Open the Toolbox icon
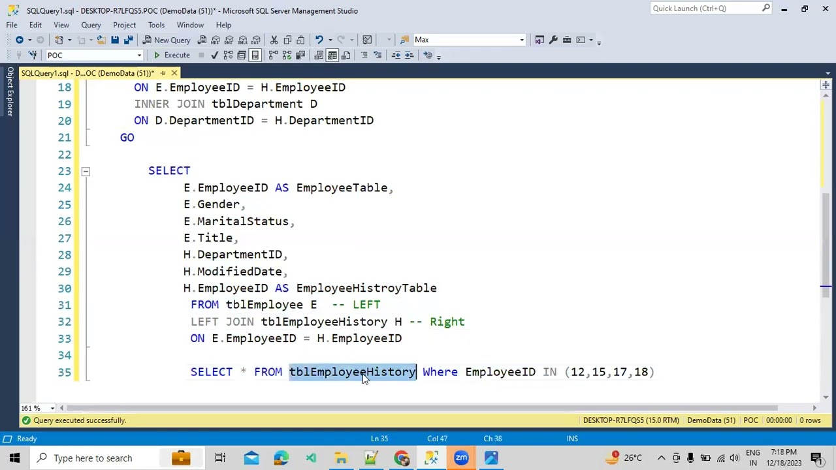This screenshot has height=470, width=836. [x=567, y=40]
